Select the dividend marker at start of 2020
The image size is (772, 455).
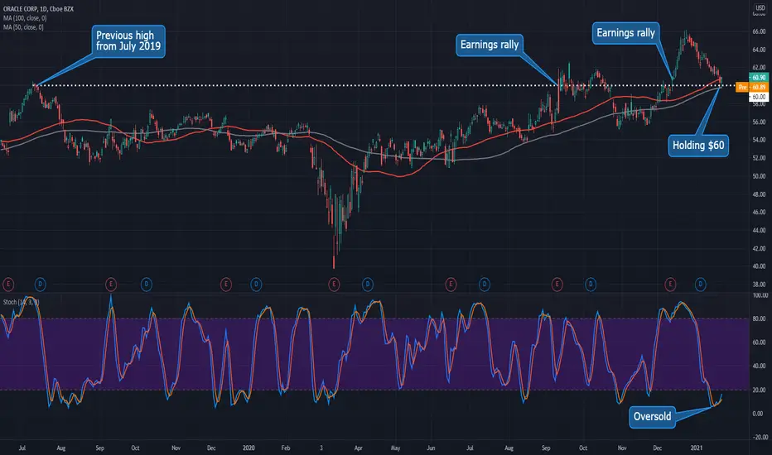[x=256, y=284]
